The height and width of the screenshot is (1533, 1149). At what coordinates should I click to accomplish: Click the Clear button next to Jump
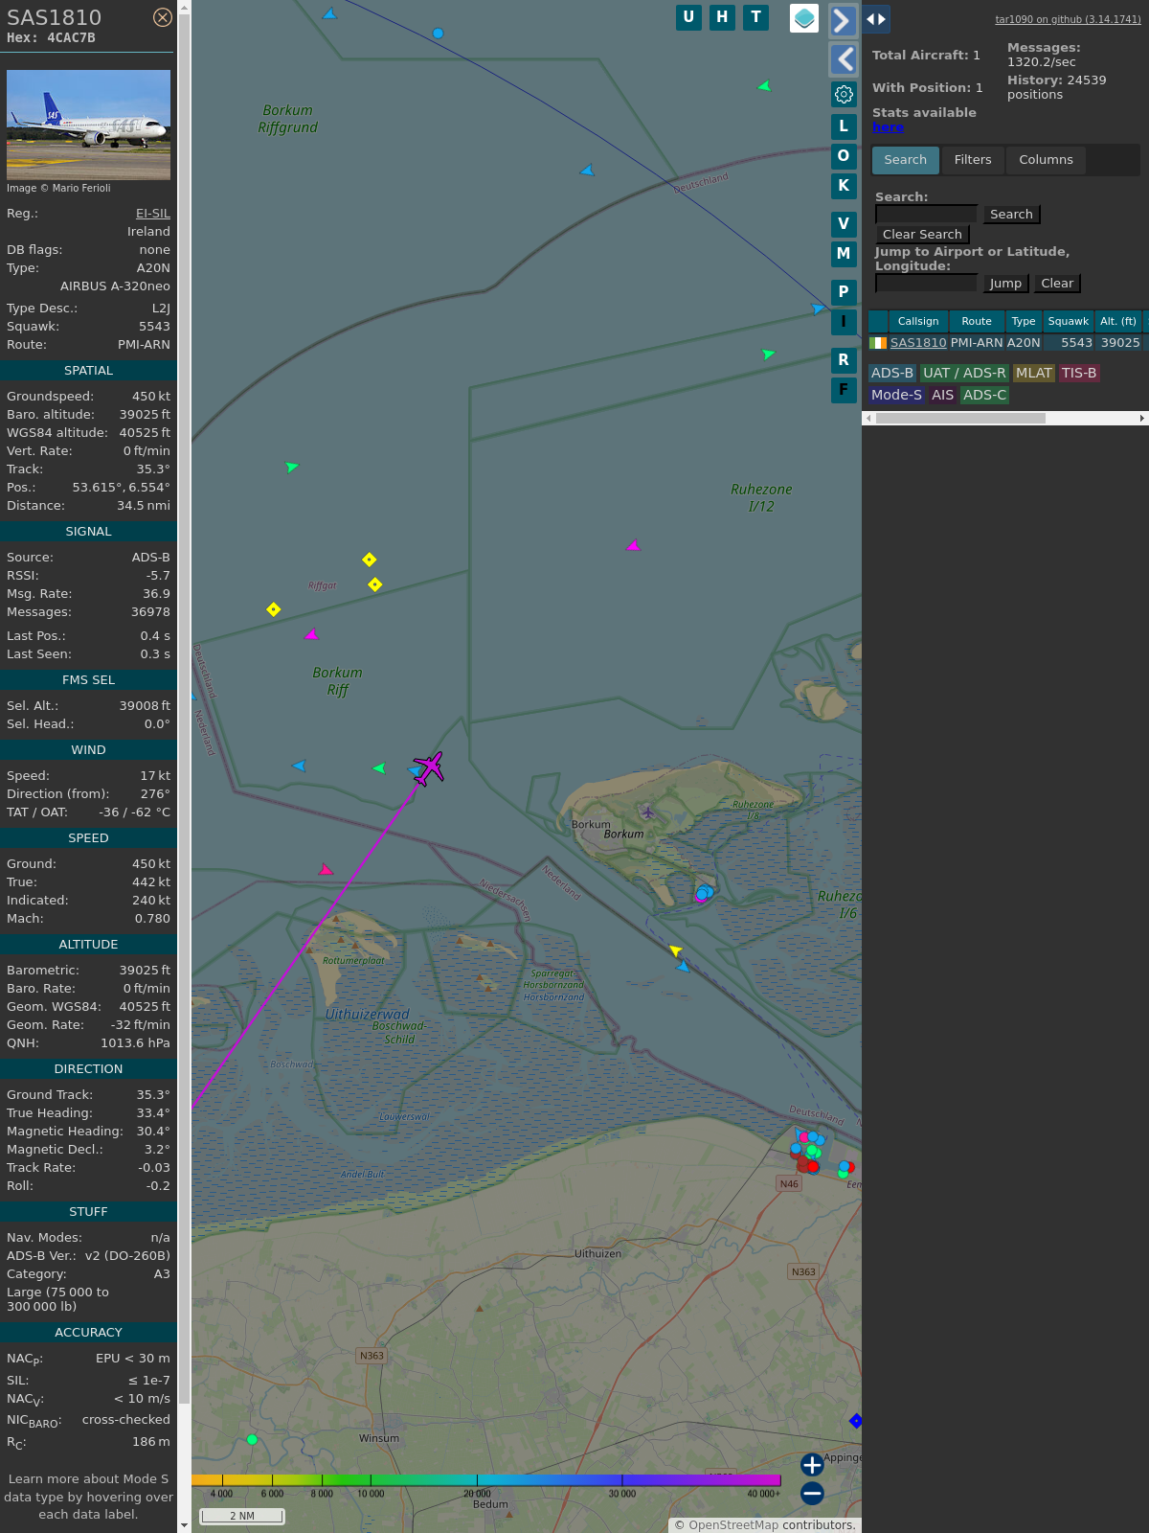(1057, 284)
